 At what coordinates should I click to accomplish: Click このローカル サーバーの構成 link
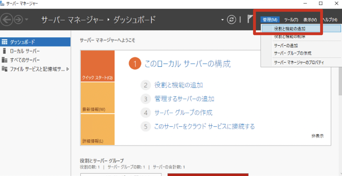[x=188, y=64]
